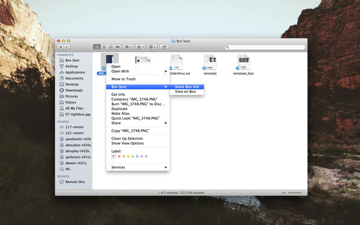Open Downloads in the sidebar

click(x=74, y=90)
